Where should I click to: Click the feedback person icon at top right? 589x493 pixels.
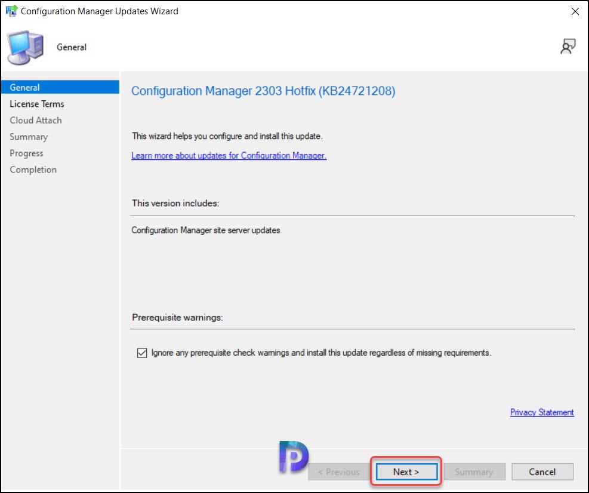[568, 47]
